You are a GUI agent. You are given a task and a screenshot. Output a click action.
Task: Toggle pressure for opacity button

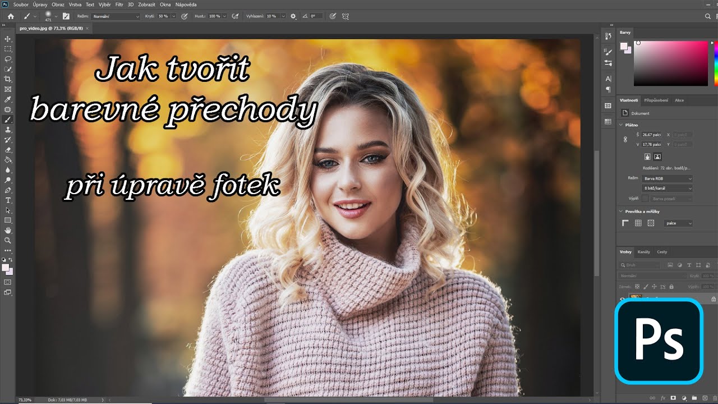[185, 16]
